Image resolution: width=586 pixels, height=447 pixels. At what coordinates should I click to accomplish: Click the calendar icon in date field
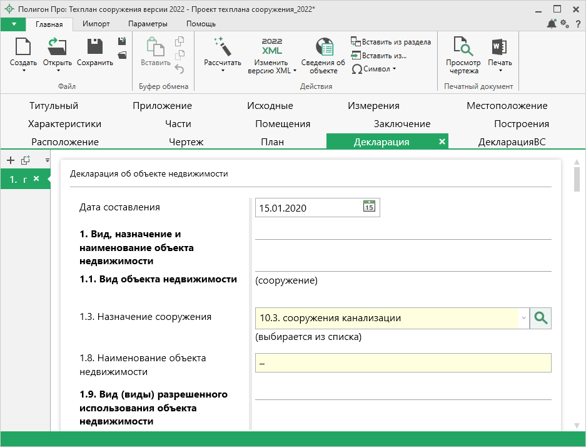click(x=369, y=207)
